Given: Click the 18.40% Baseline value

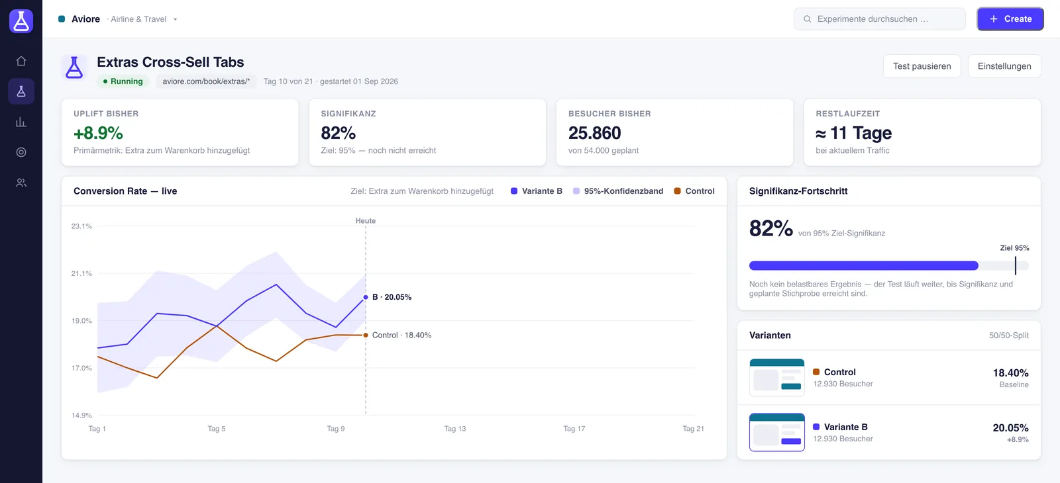Looking at the screenshot, I should tap(1011, 373).
